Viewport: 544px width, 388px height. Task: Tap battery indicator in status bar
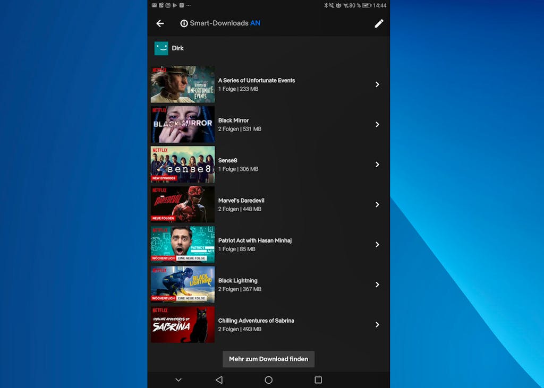pyautogui.click(x=367, y=5)
